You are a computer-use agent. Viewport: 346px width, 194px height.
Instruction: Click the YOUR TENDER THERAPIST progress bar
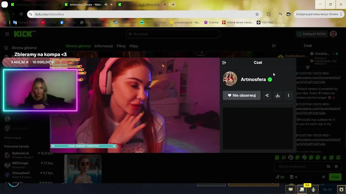point(84,146)
